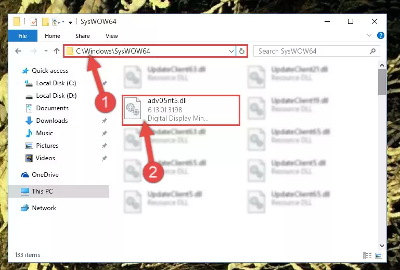Select OneDrive in navigation pane
Screen dimensions: 400x270
(40, 175)
